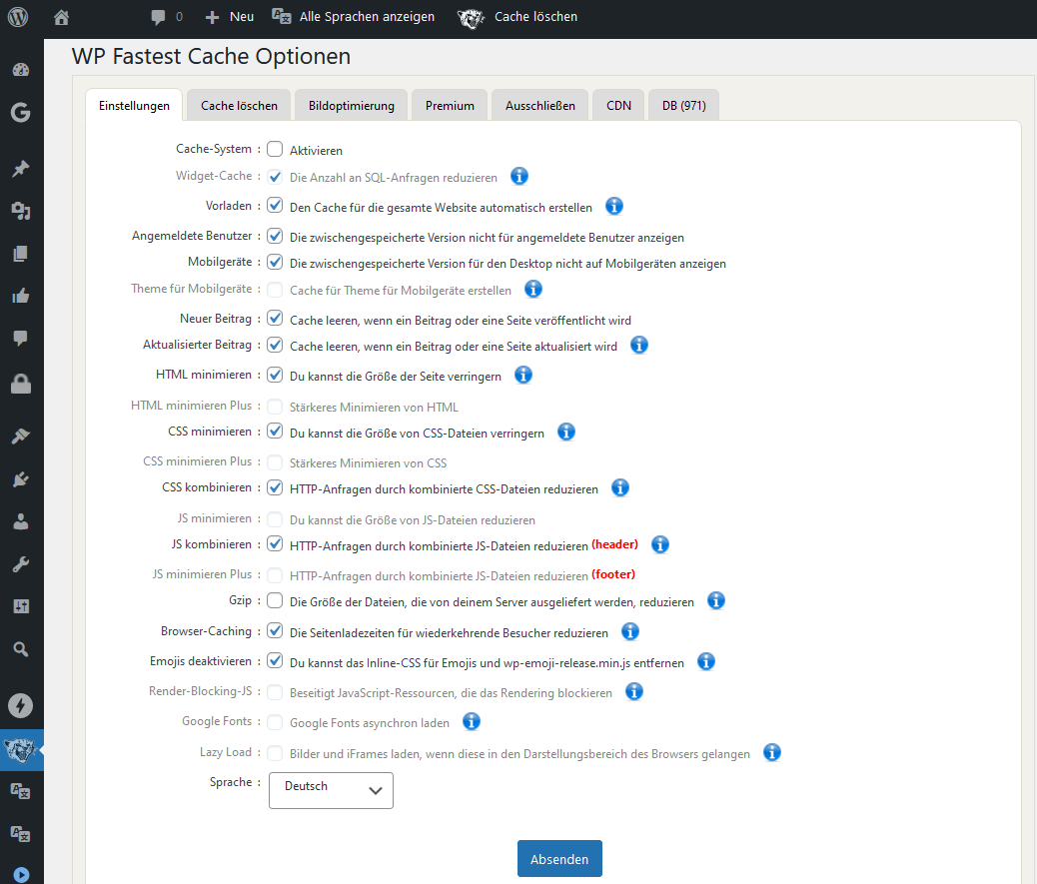Open the Sprache language dropdown
The width and height of the screenshot is (1037, 884).
pyautogui.click(x=331, y=790)
